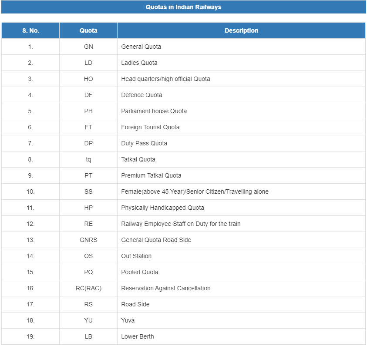The image size is (367, 346).
Task: Click the 'Description' column header
Action: [x=241, y=30]
